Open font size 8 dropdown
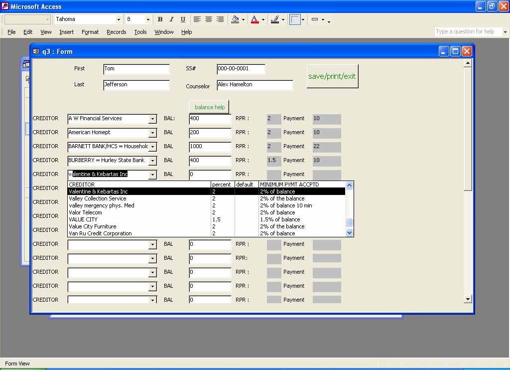Screen dimensions: 510x370 click(x=147, y=19)
